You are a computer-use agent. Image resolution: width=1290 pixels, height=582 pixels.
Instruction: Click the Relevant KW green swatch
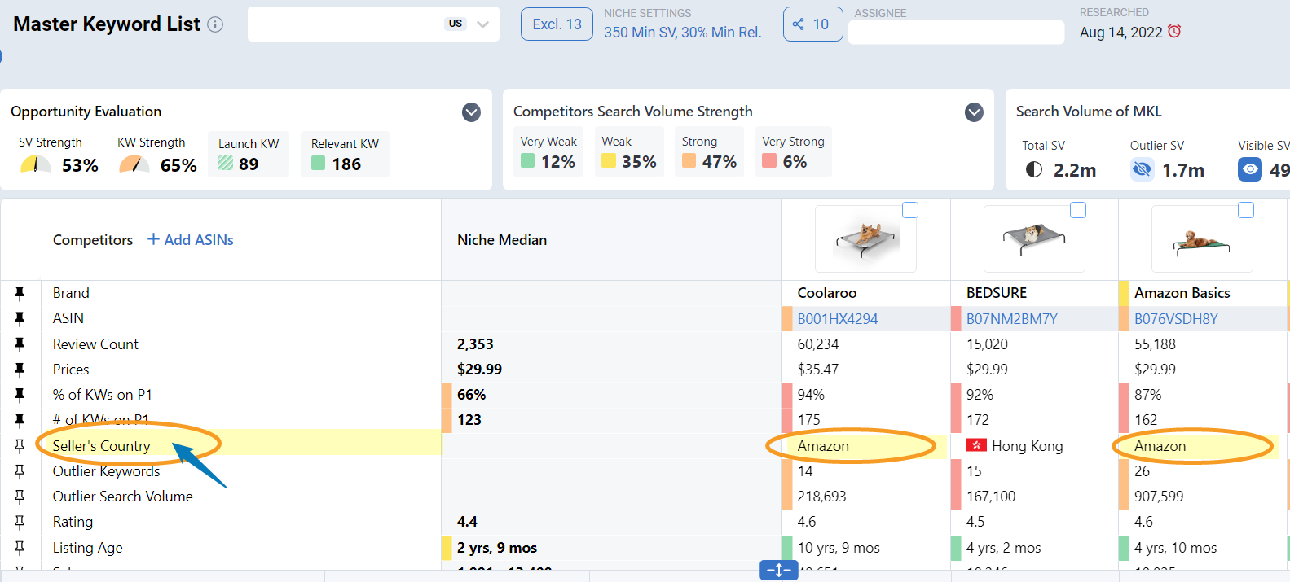point(319,164)
